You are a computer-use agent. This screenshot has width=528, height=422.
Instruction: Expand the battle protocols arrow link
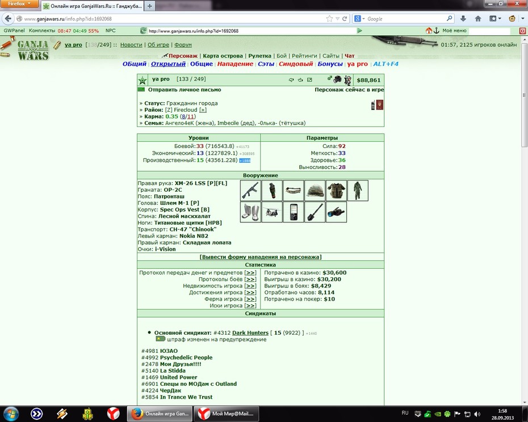click(250, 279)
